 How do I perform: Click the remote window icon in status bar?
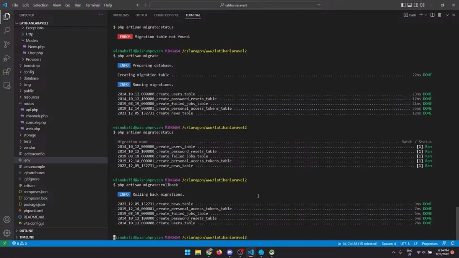(5, 243)
